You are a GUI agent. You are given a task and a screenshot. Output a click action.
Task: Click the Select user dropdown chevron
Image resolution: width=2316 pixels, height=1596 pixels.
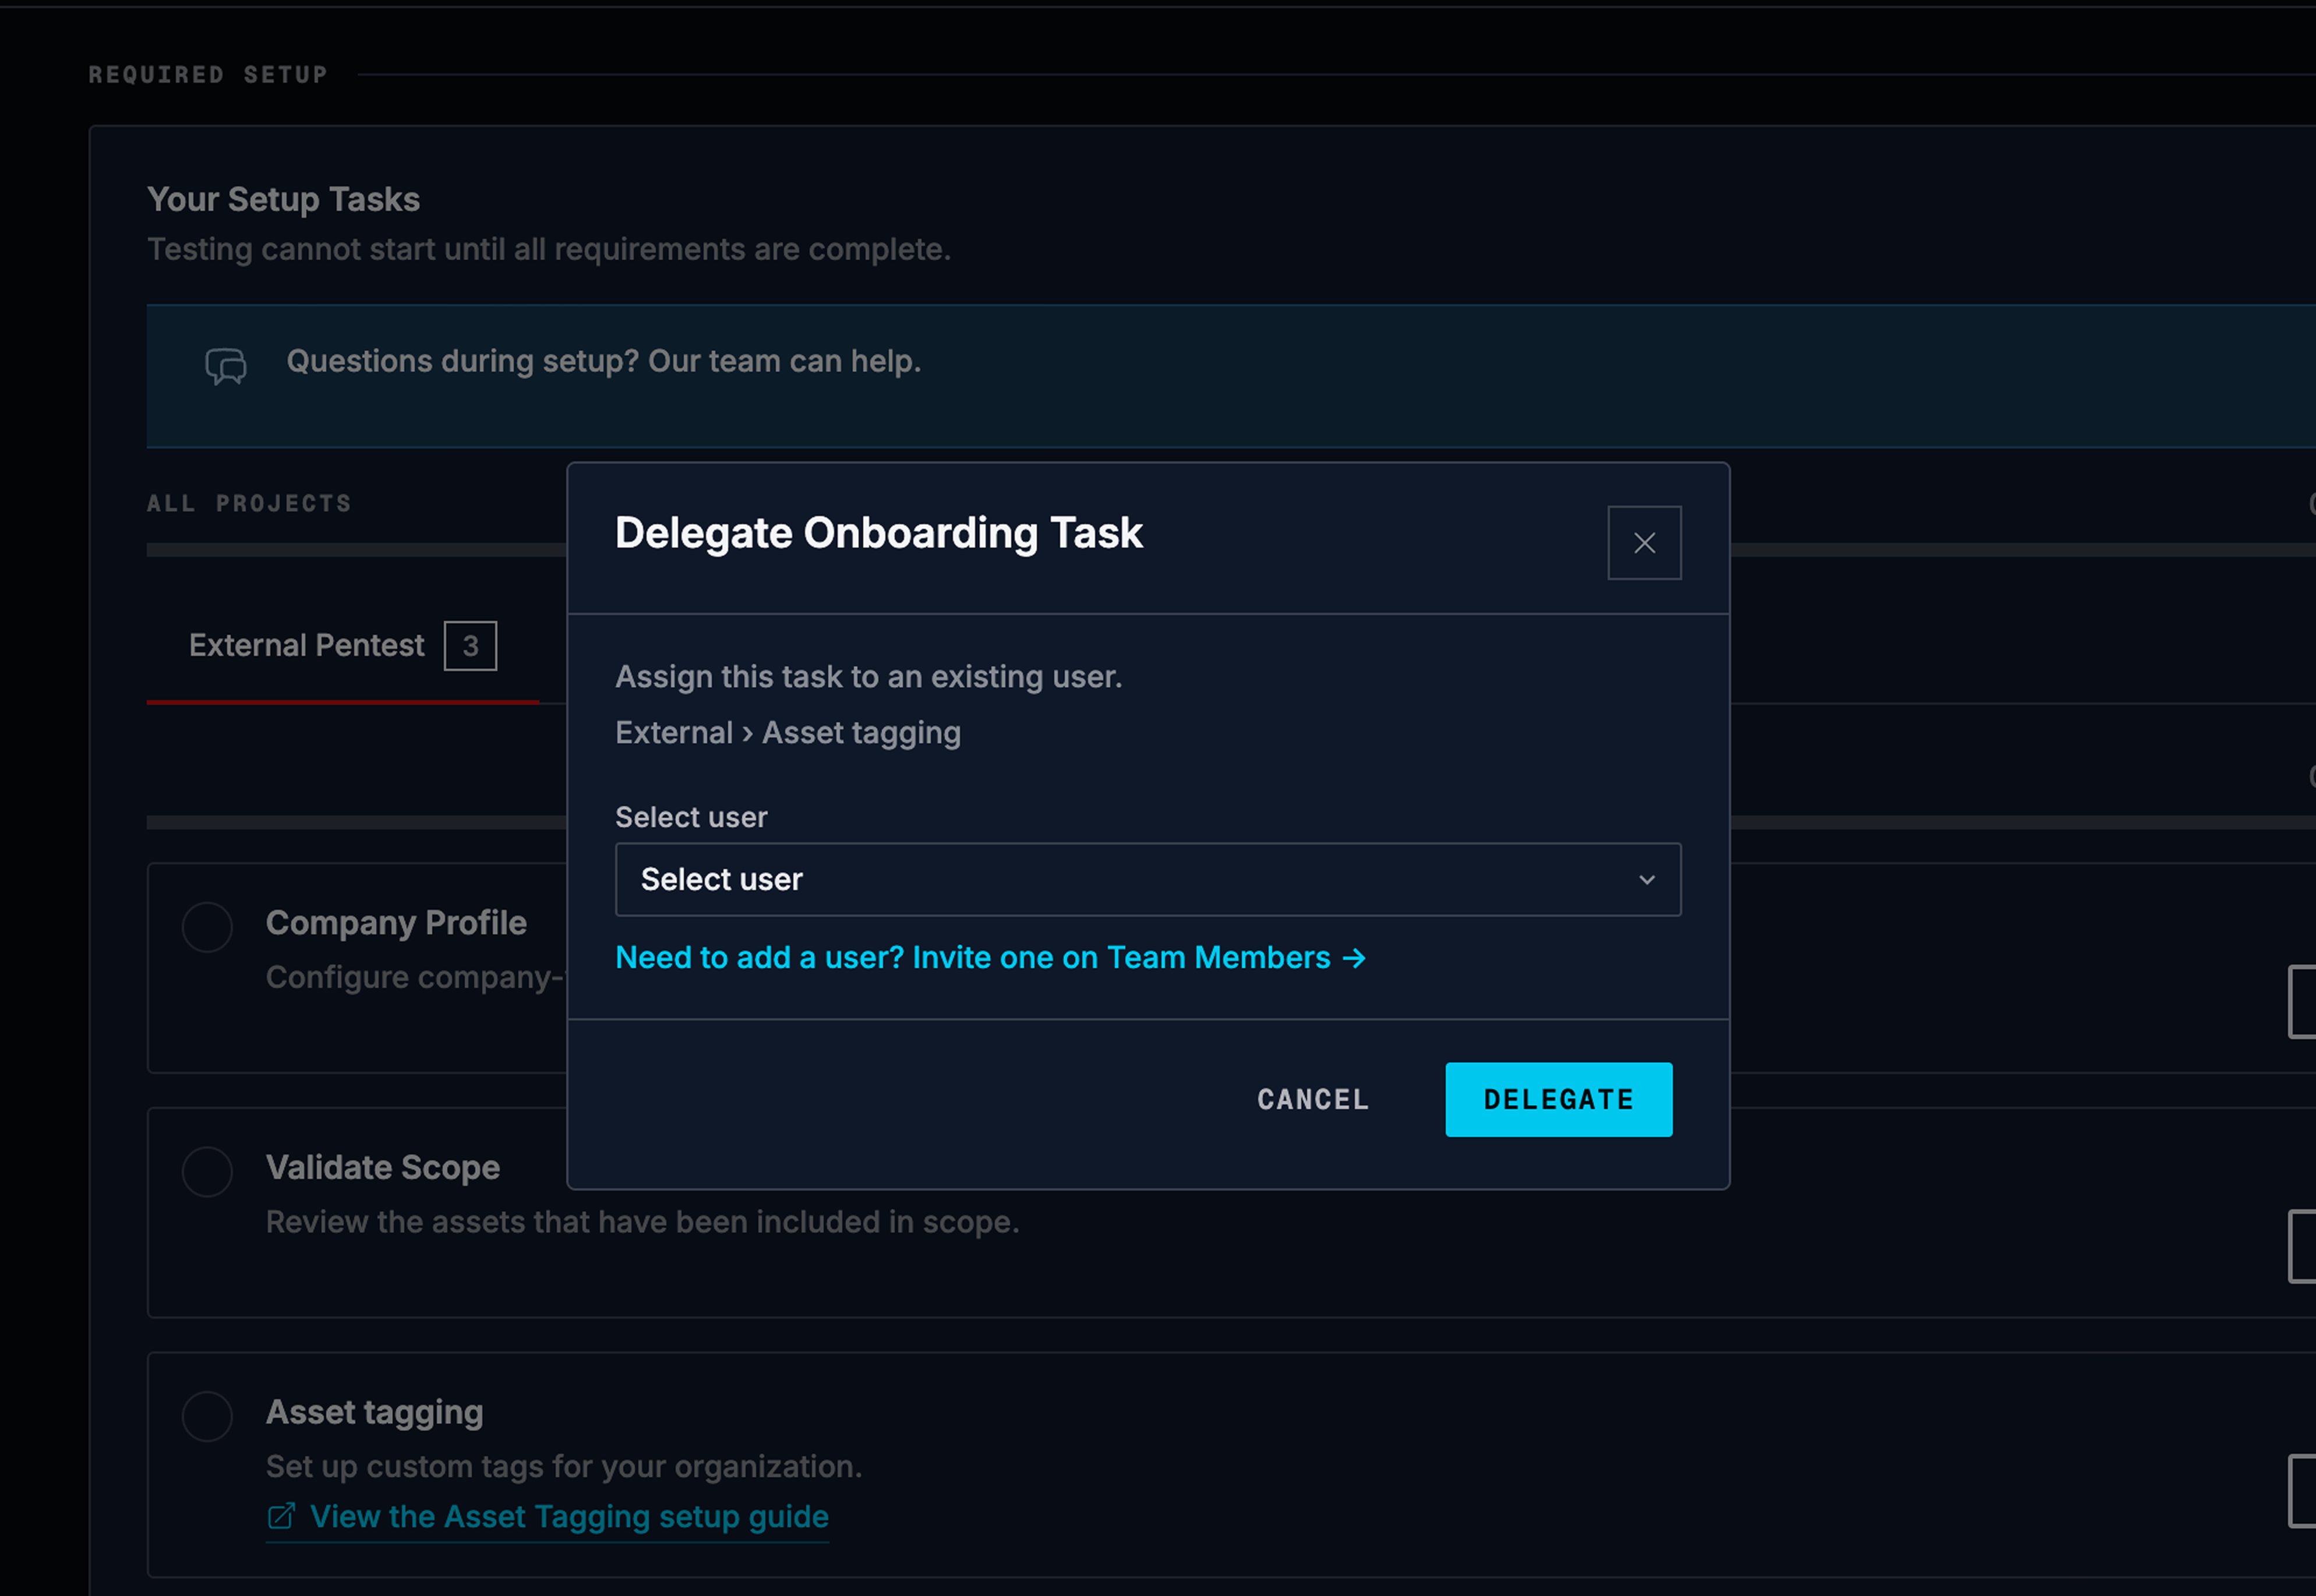tap(1646, 880)
